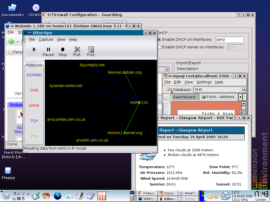Open the KDE K menu
The height and width of the screenshot is (202, 270).
tap(5, 196)
